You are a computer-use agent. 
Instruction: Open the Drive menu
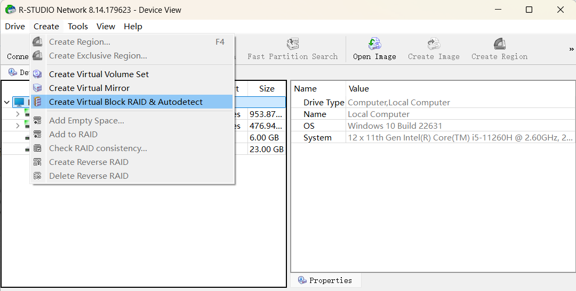[x=15, y=27]
